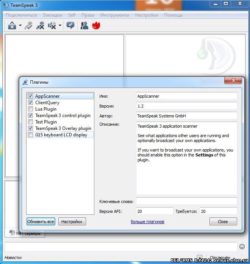Click the Версия field showing 1.2
Screen dimensions: 250x264
tap(186, 106)
